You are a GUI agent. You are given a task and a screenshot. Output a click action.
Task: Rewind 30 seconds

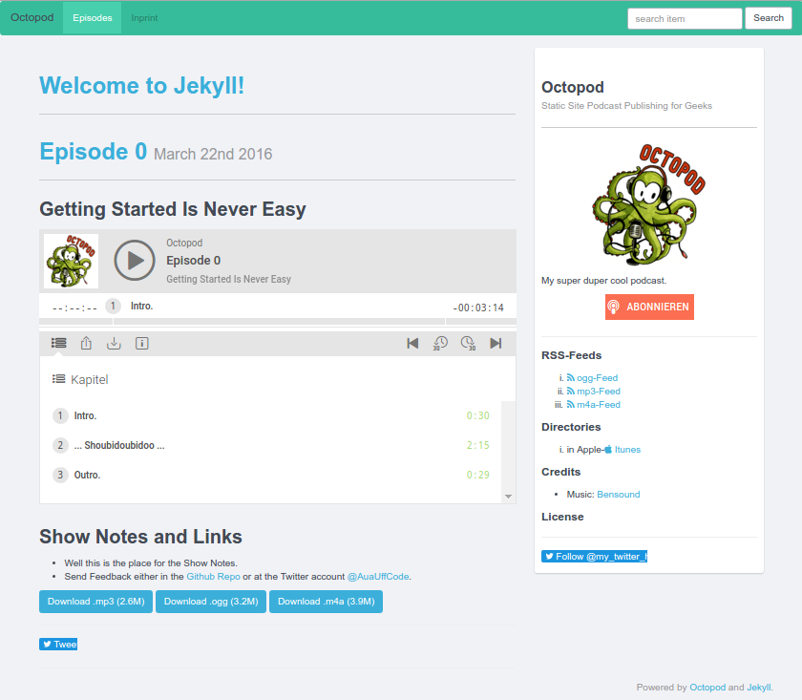pyautogui.click(x=440, y=344)
